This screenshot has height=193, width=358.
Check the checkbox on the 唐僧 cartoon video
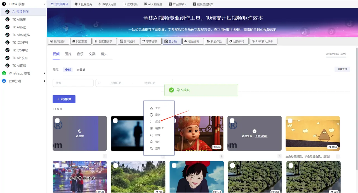click(174, 121)
